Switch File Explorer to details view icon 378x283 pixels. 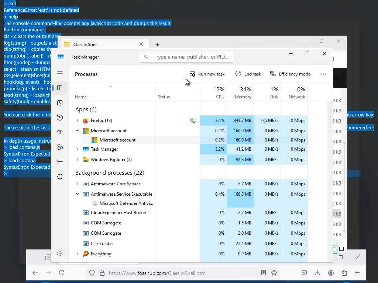[334, 249]
